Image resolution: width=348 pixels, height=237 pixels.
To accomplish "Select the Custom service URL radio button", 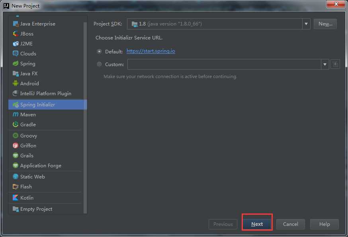I will (100, 65).
